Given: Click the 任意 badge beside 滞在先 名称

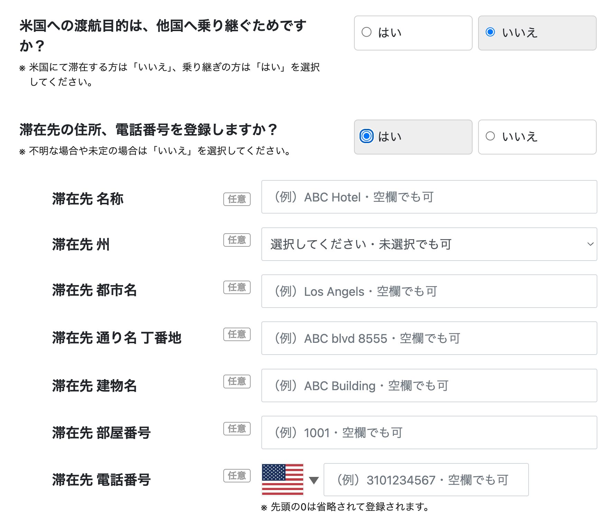Looking at the screenshot, I should pos(237,199).
